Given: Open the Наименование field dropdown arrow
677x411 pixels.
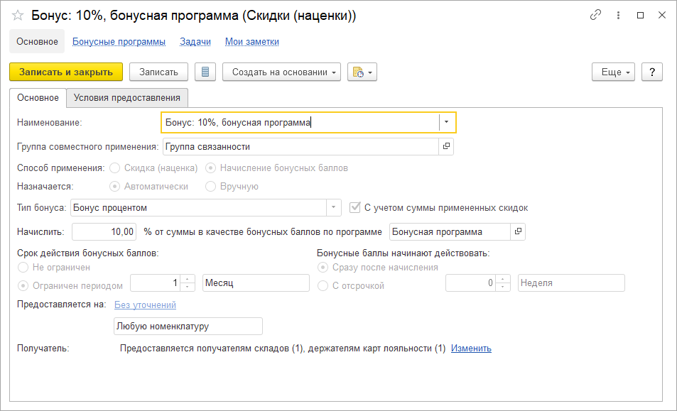Looking at the screenshot, I should (x=447, y=122).
